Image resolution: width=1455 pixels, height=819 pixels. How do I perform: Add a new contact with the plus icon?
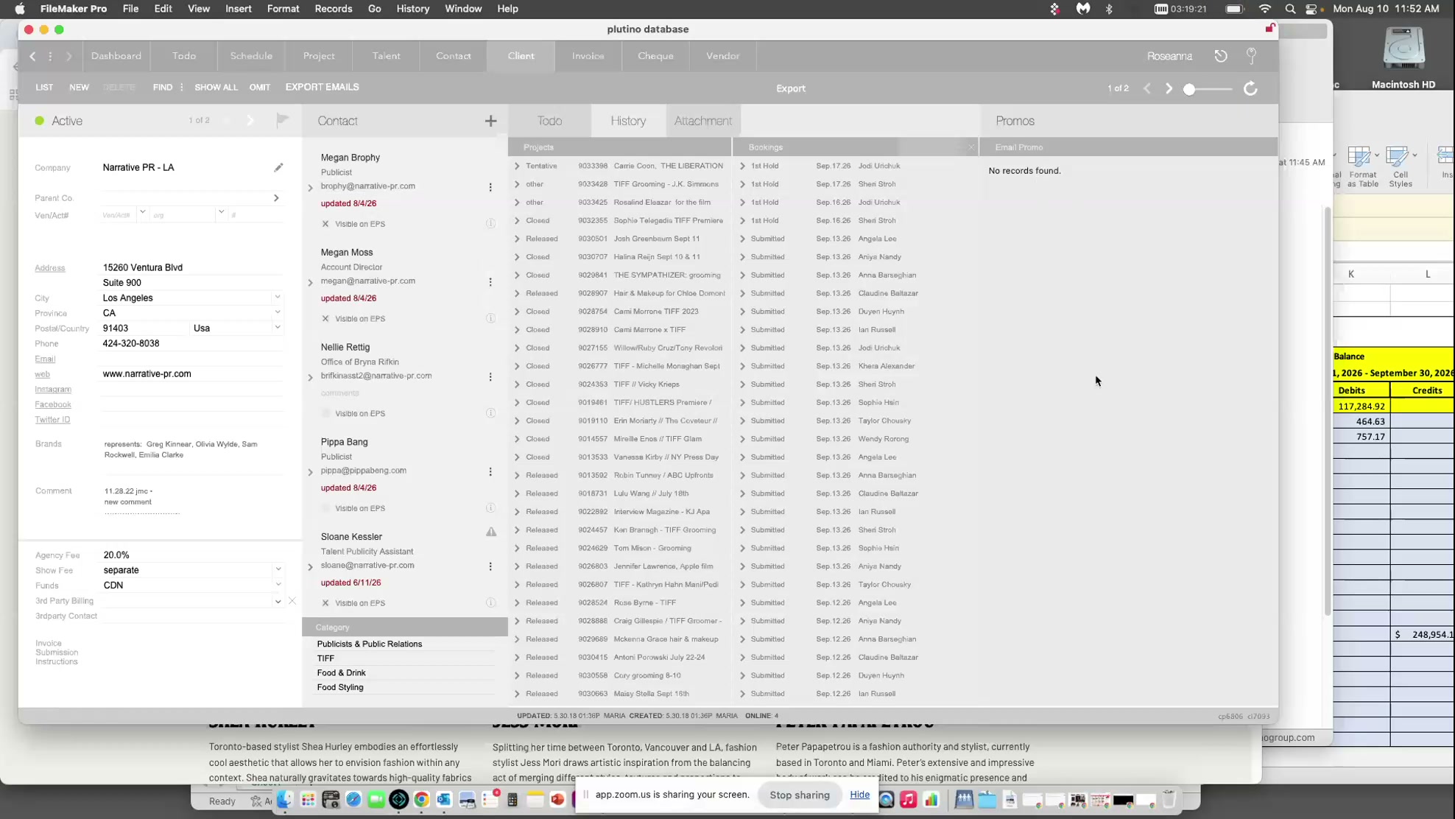490,121
